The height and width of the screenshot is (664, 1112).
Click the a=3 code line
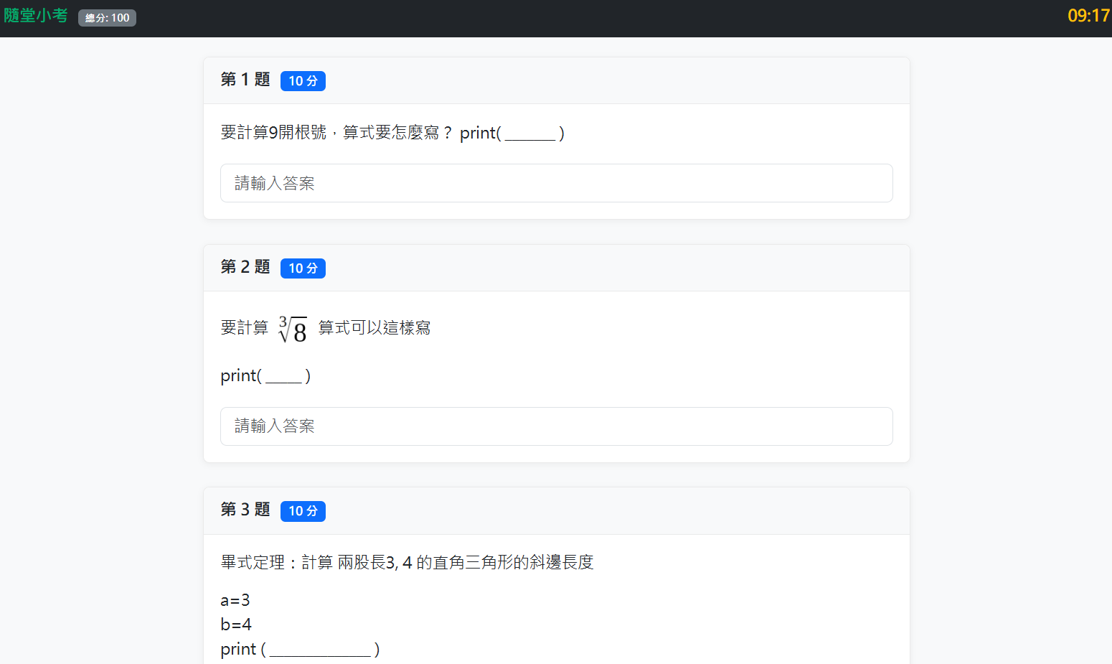235,600
